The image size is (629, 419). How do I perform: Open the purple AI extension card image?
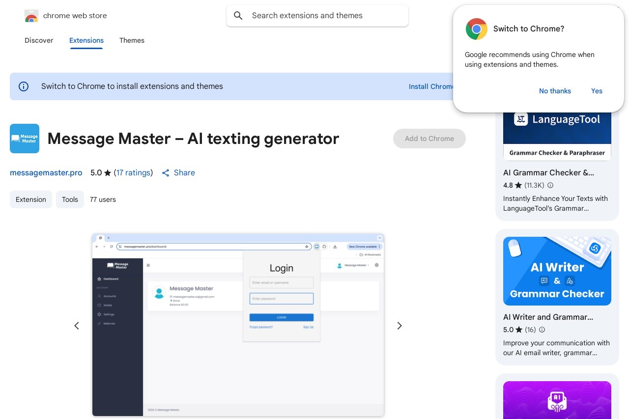point(557,400)
